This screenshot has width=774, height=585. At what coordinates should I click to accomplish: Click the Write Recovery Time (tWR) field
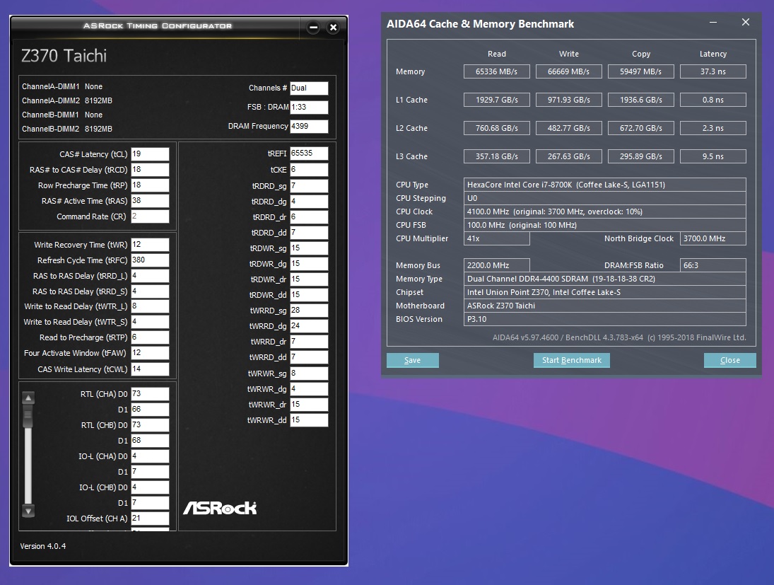[x=150, y=245]
